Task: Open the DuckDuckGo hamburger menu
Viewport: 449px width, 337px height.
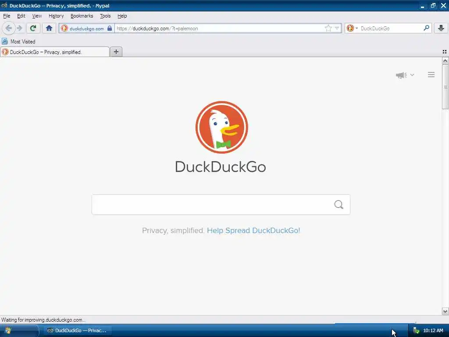Action: (431, 75)
